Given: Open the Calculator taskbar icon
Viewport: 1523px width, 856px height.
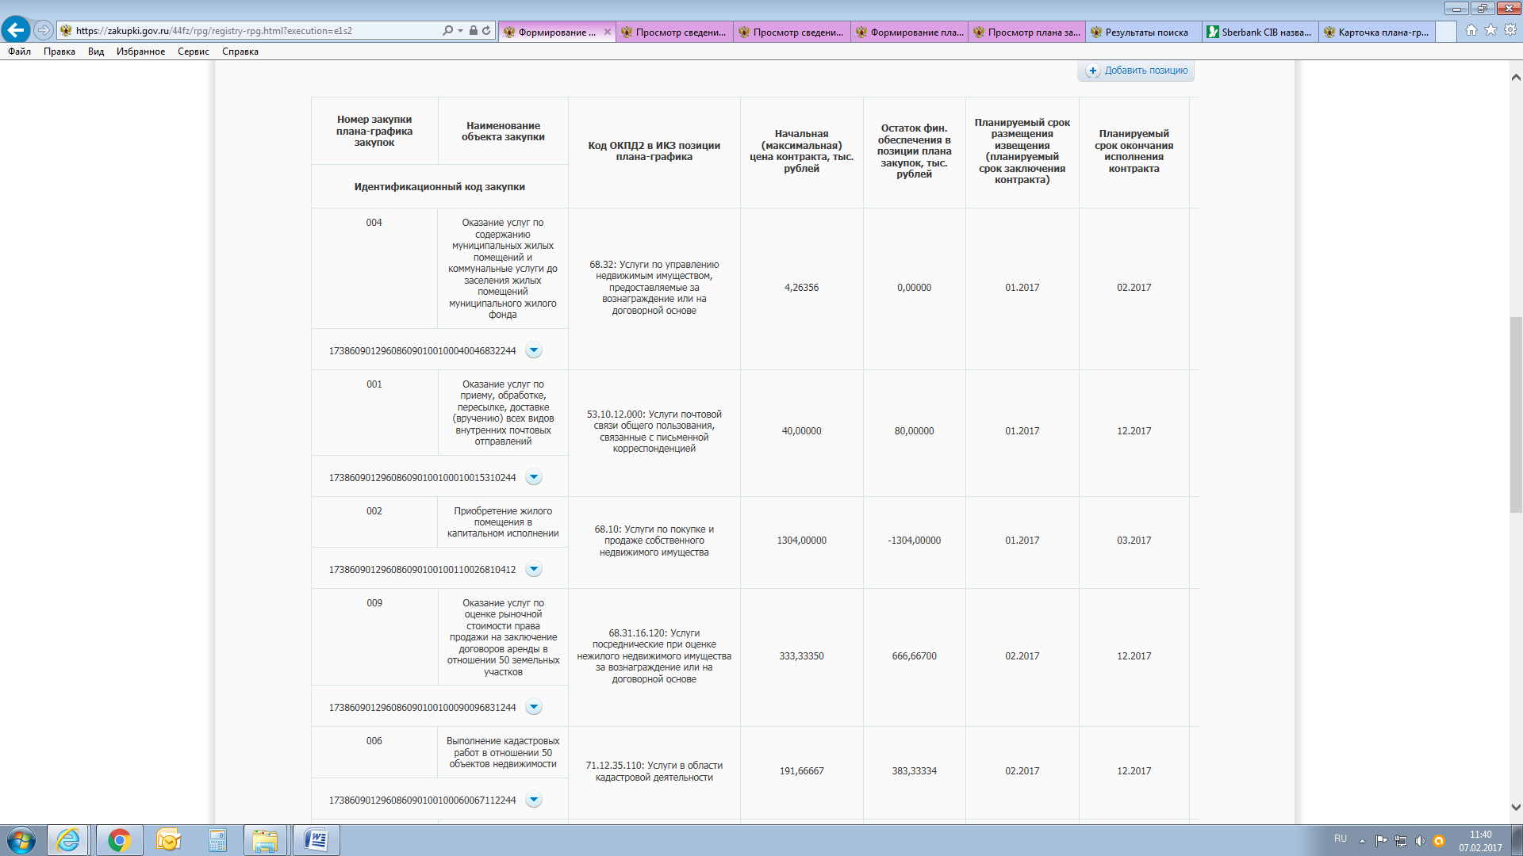Looking at the screenshot, I should [x=217, y=840].
